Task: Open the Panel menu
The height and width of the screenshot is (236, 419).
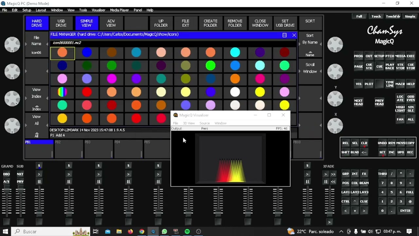Action: (x=138, y=10)
